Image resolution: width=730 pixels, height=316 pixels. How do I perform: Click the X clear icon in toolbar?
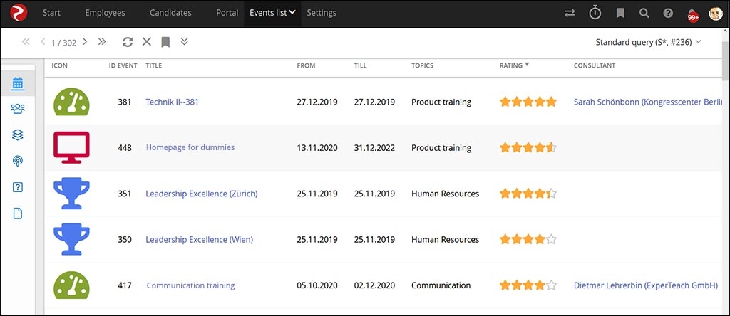146,42
